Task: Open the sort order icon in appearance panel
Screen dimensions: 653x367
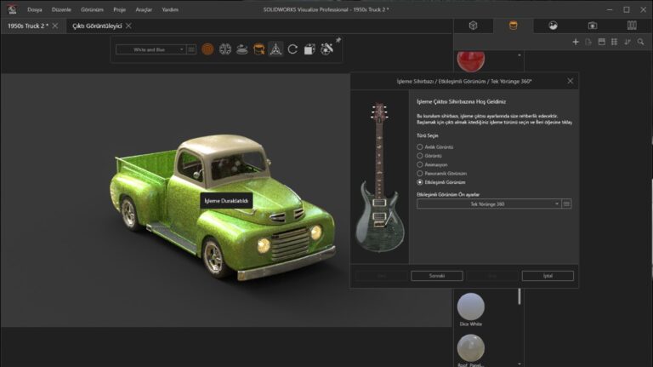Action: 627,42
